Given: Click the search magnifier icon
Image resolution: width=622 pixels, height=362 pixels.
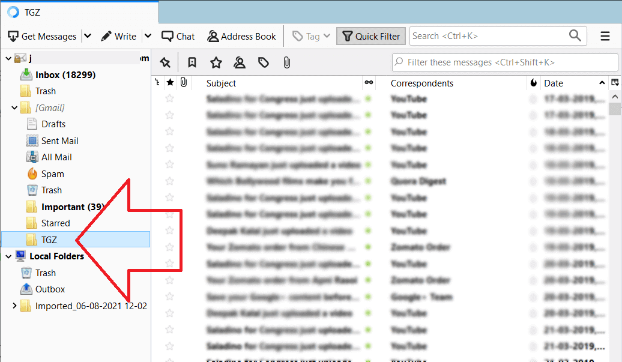Looking at the screenshot, I should (575, 35).
